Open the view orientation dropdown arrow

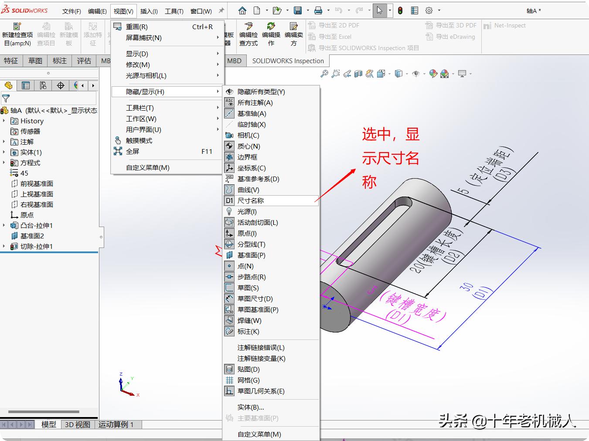388,73
